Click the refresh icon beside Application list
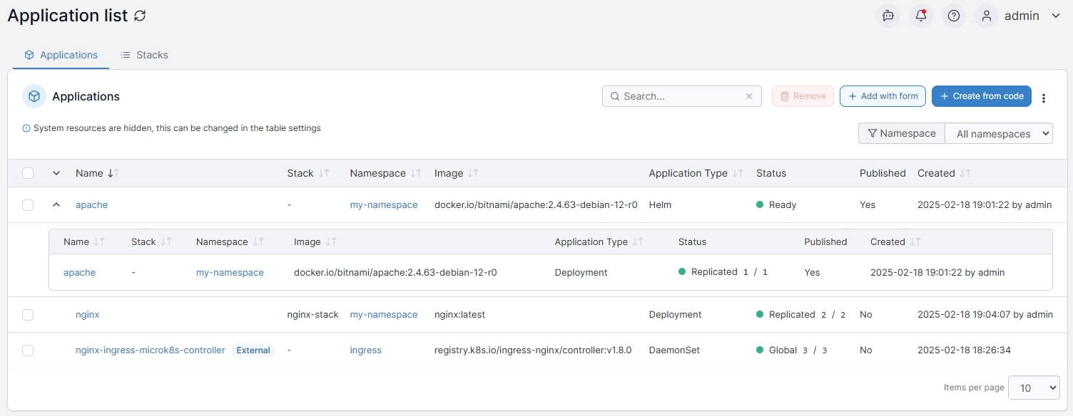Image resolution: width=1073 pixels, height=416 pixels. point(140,16)
